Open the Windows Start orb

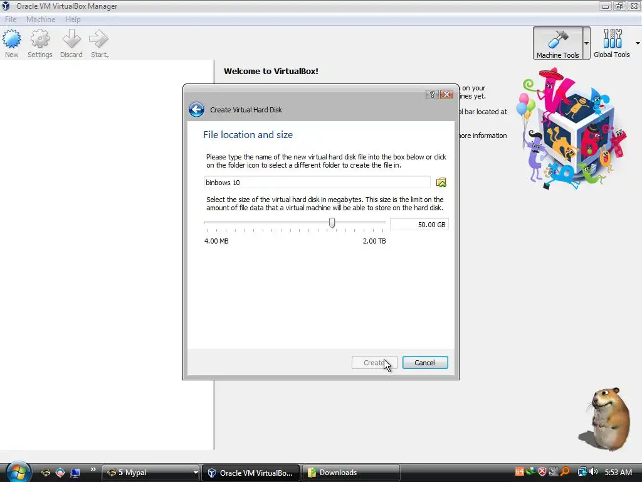18,472
